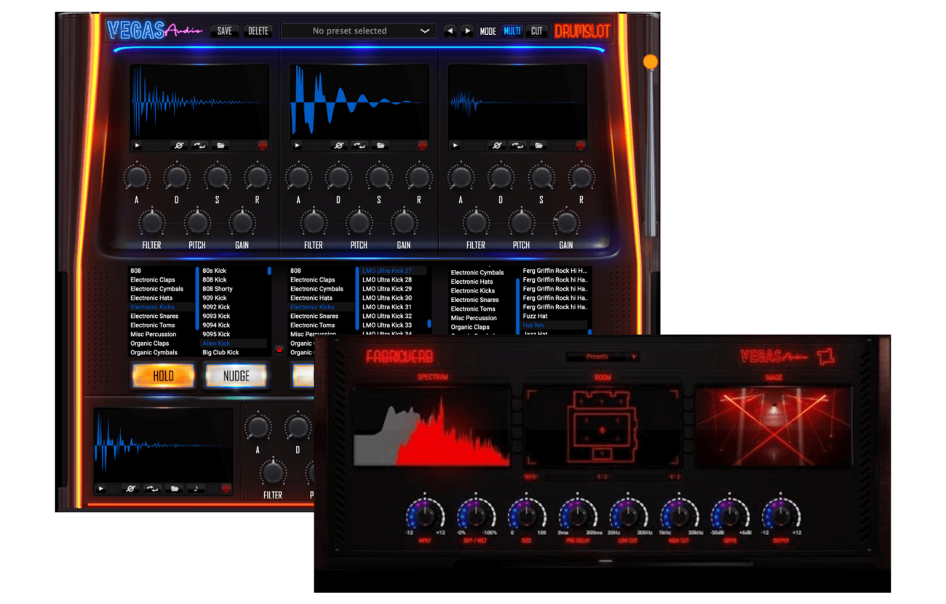Toggle power button on first drum slot
The image size is (946, 604).
[262, 146]
